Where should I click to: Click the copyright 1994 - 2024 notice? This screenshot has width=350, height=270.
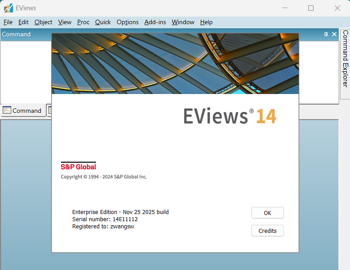pyautogui.click(x=104, y=177)
